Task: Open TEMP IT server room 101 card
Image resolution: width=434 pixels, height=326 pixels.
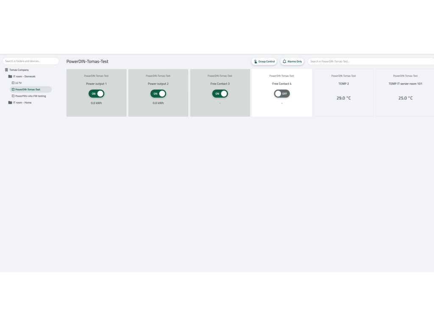Action: click(405, 93)
